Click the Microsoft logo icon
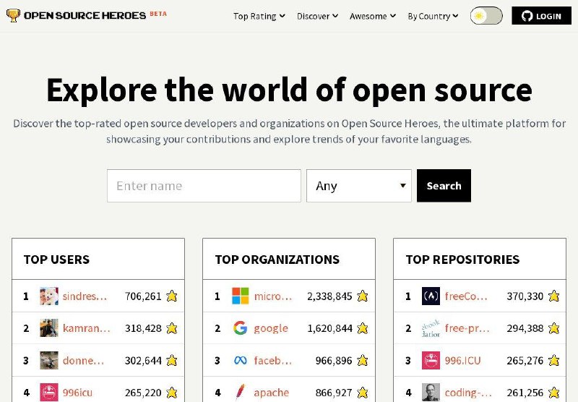Screen dimensions: 578x402 click(x=240, y=296)
